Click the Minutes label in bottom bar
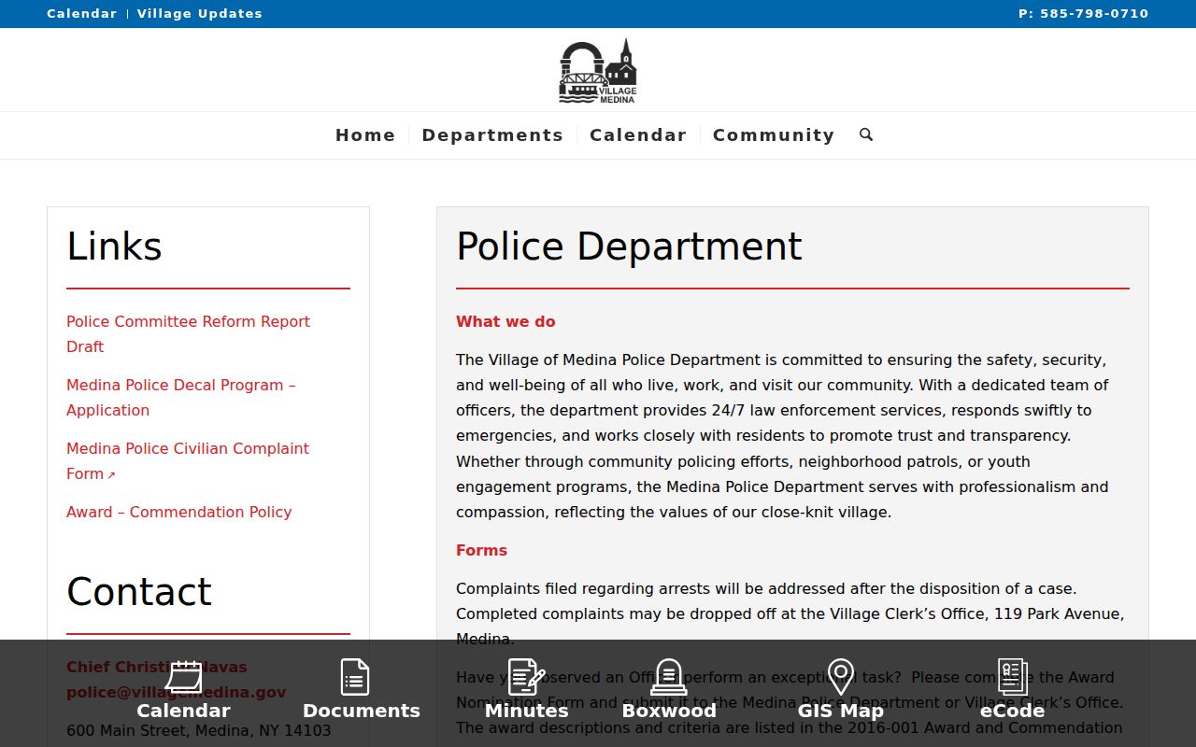The image size is (1196, 747). tap(527, 711)
